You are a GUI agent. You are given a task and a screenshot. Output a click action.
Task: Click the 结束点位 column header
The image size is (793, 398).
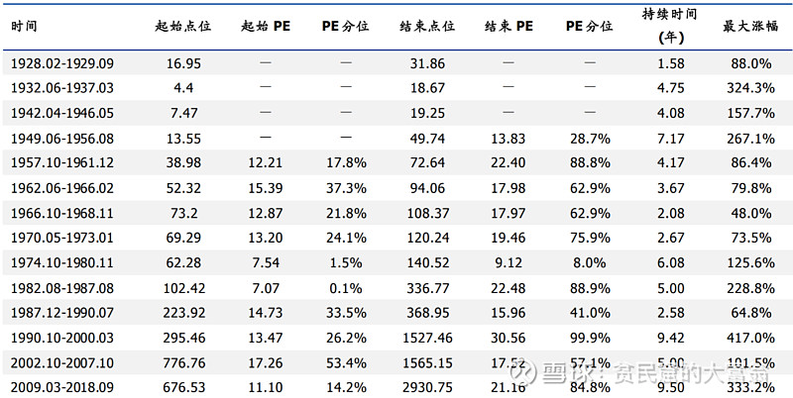tap(427, 26)
